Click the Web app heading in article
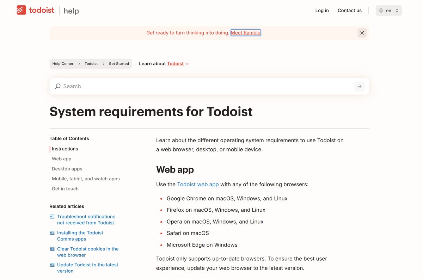Screen dimensions: 423x279 point(175,170)
